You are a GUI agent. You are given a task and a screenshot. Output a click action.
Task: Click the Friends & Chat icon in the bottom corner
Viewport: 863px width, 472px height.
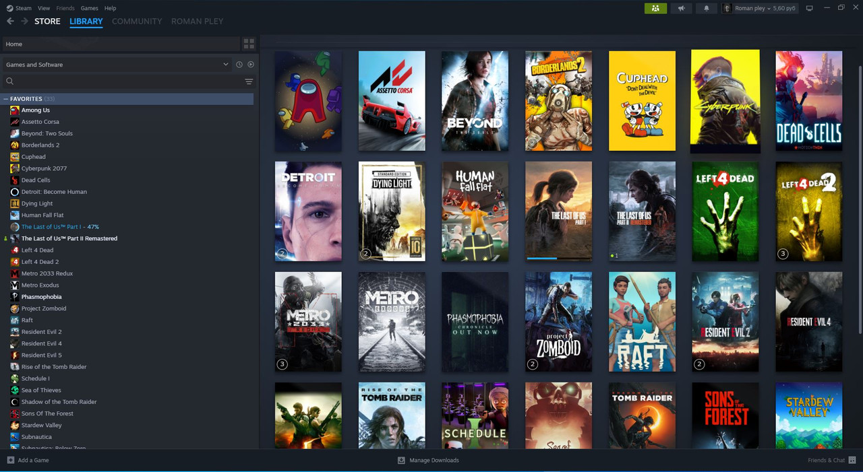pyautogui.click(x=852, y=461)
